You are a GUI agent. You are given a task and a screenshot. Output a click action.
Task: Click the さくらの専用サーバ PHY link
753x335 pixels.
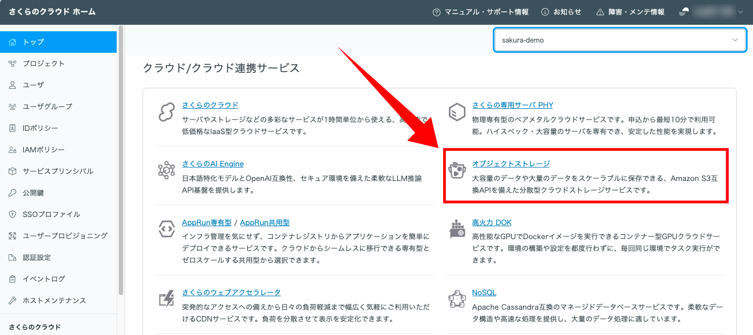512,105
